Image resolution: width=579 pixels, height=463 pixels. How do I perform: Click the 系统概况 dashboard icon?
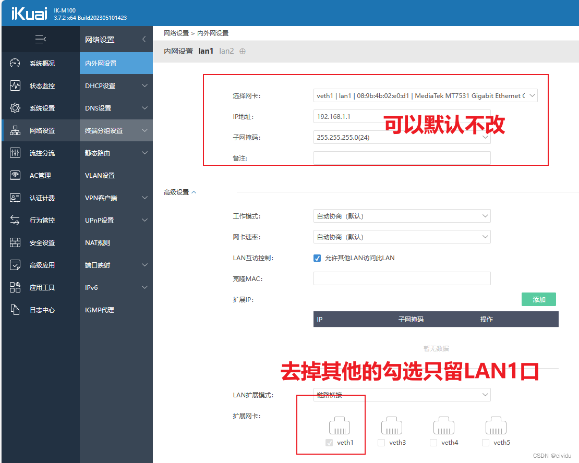(x=15, y=63)
